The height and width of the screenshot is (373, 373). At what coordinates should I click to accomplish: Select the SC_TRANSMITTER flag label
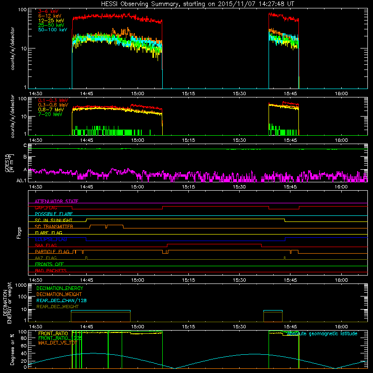[x=54, y=227]
